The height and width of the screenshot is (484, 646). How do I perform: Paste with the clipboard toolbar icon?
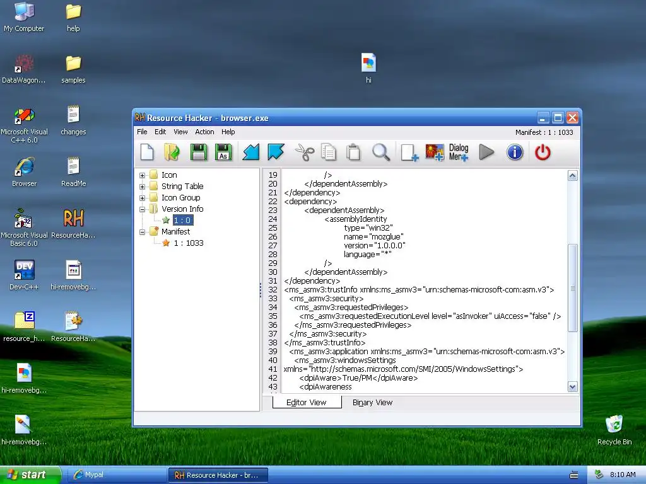(x=353, y=153)
